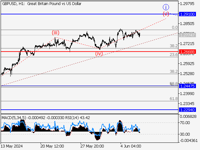The height and width of the screenshot is (150, 200).
Task: Click the 30.00 RSI level value
Action: [185, 134]
